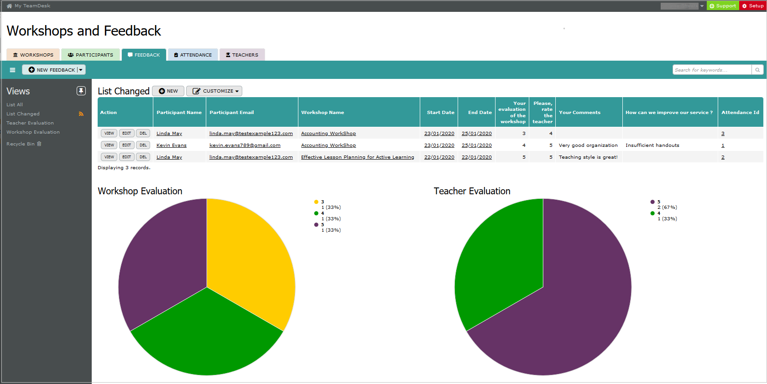Switch to the Workshops tab
Viewport: 767px width, 384px height.
pyautogui.click(x=33, y=55)
